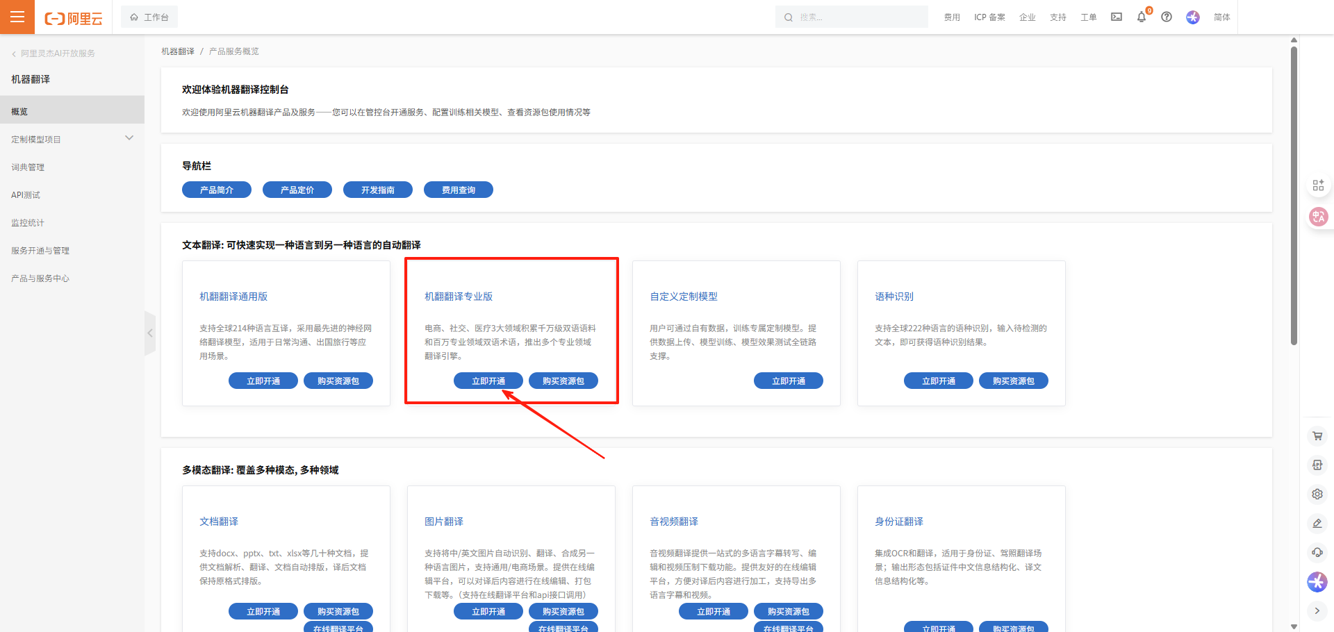Open the shopping cart in right sidebar
Viewport: 1334px width, 632px height.
tap(1317, 436)
